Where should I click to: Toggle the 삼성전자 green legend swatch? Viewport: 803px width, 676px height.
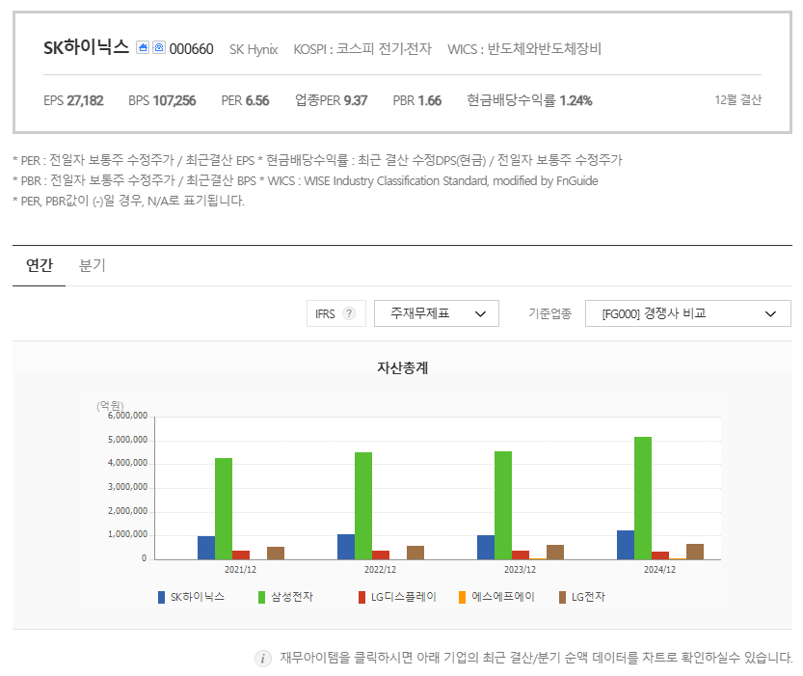[261, 597]
